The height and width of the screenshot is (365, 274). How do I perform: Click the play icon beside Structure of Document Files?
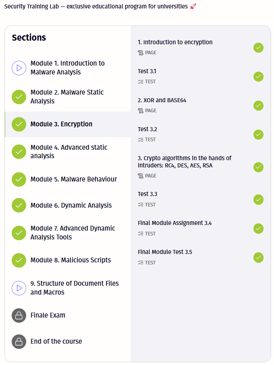pos(19,288)
